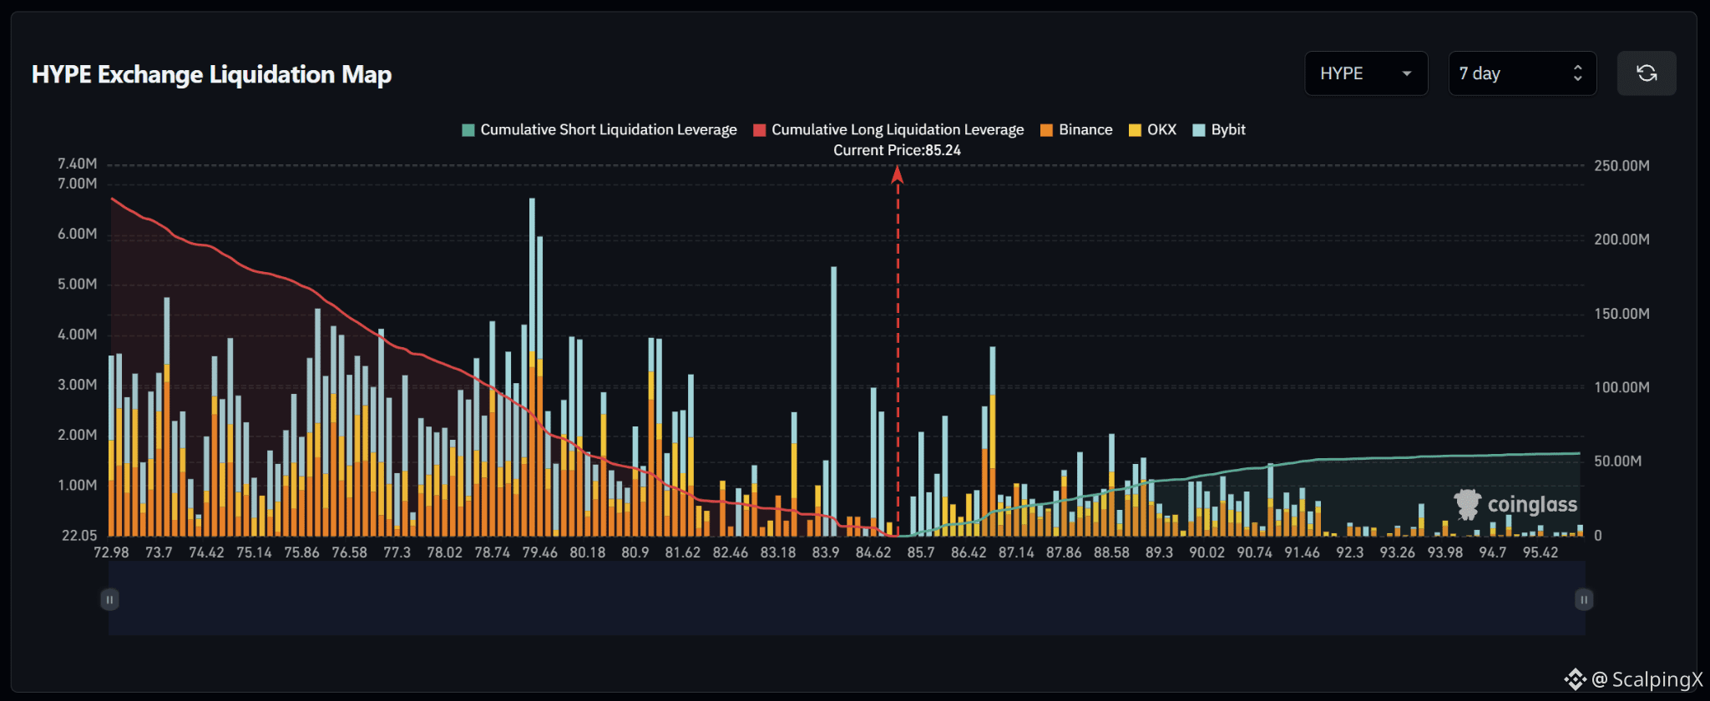The width and height of the screenshot is (1710, 701).
Task: Click the 75.14 price axis label
Action: click(x=254, y=552)
